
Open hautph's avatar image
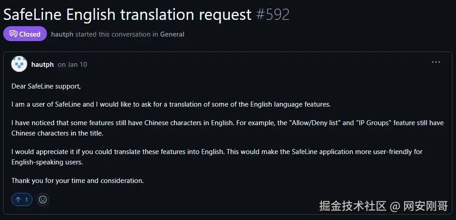click(19, 64)
